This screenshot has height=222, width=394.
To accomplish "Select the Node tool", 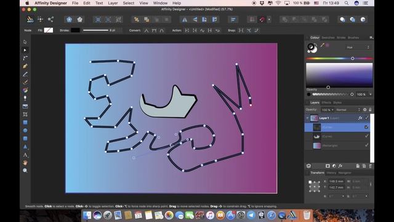I will coord(25,50).
